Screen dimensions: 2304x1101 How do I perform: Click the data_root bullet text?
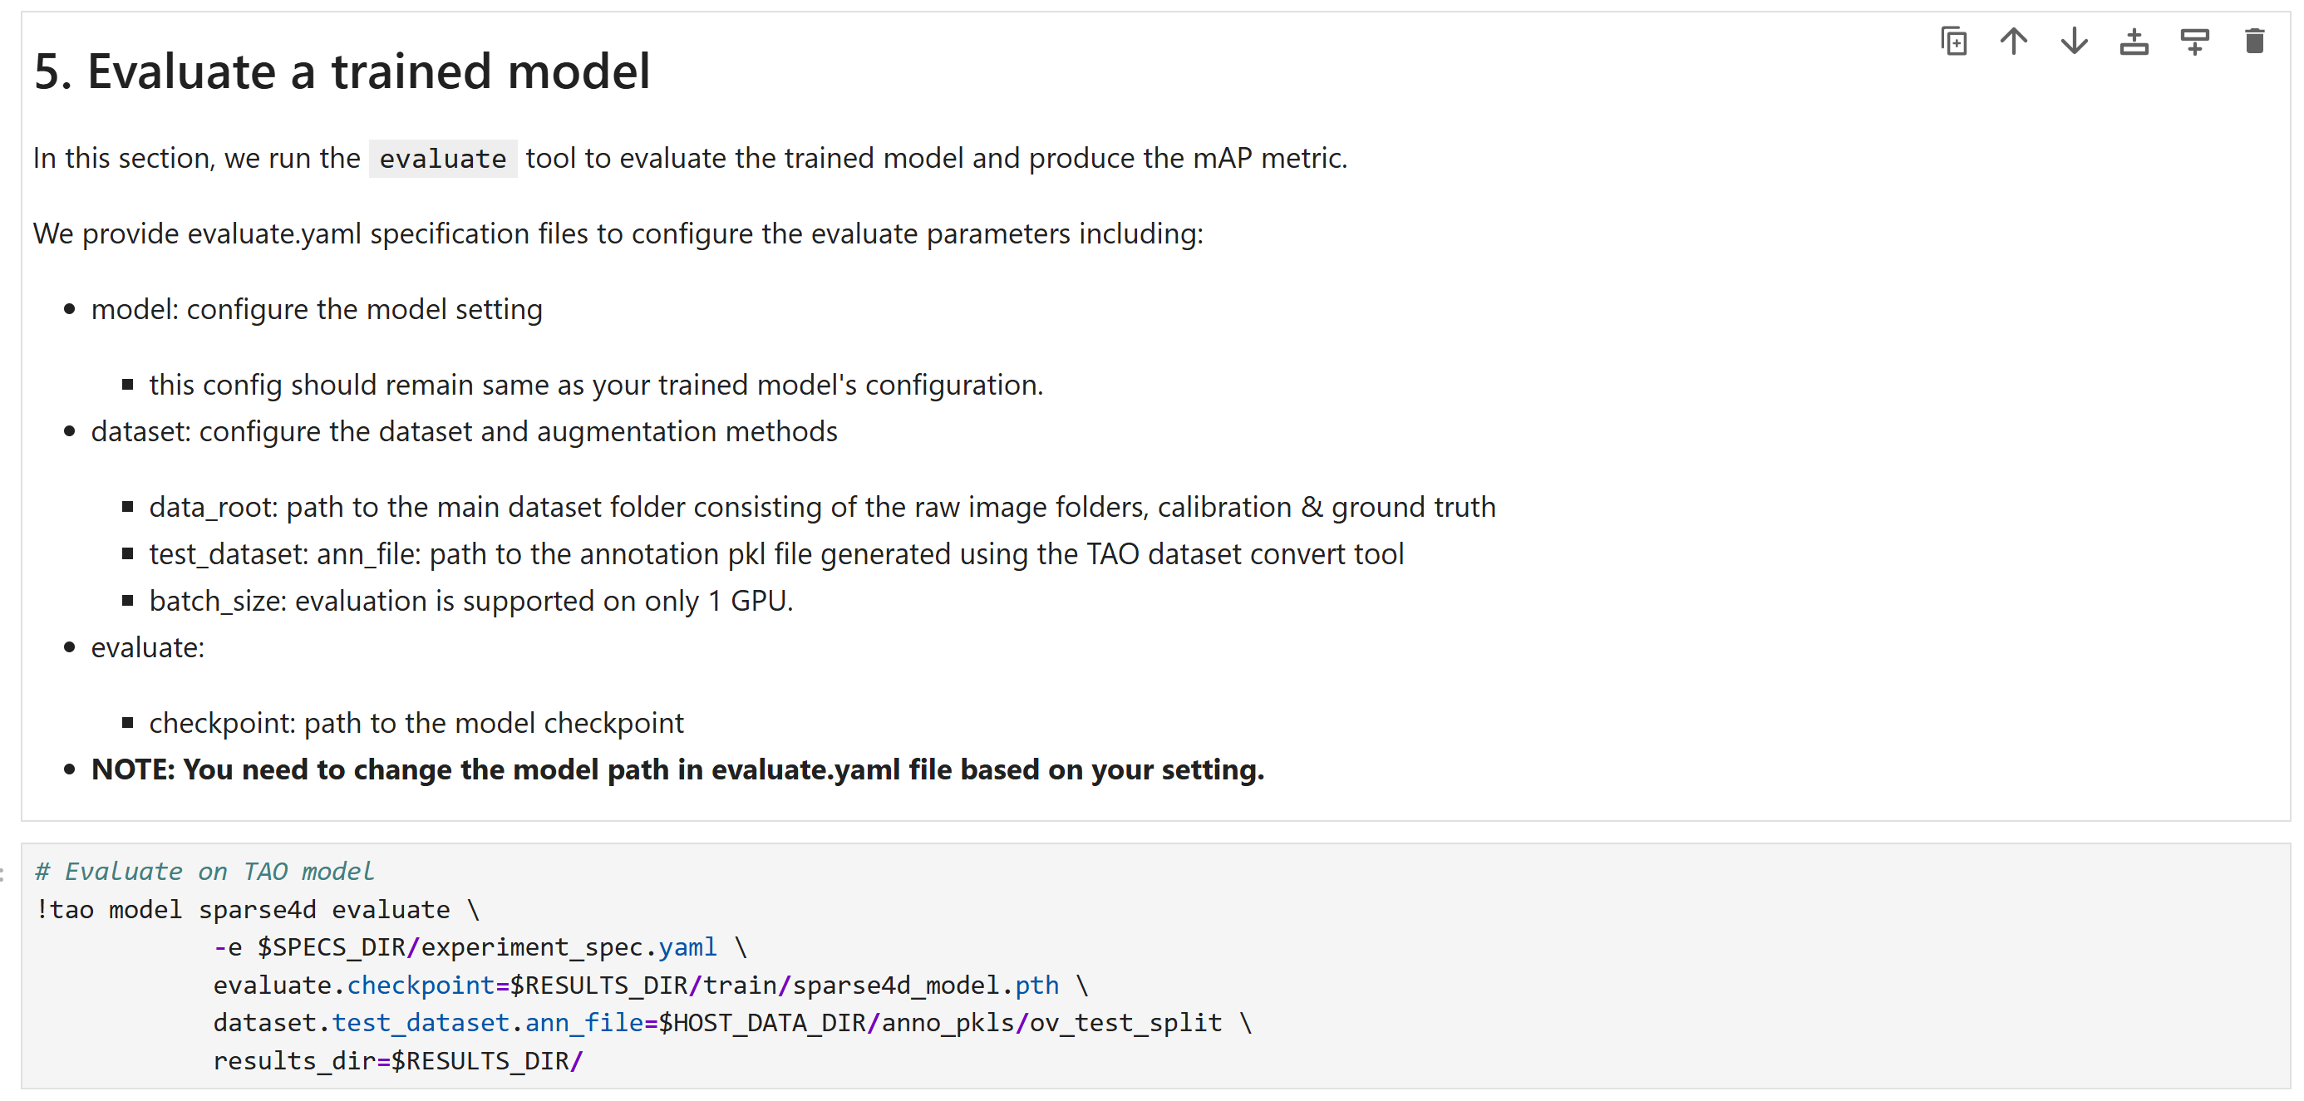click(x=821, y=507)
